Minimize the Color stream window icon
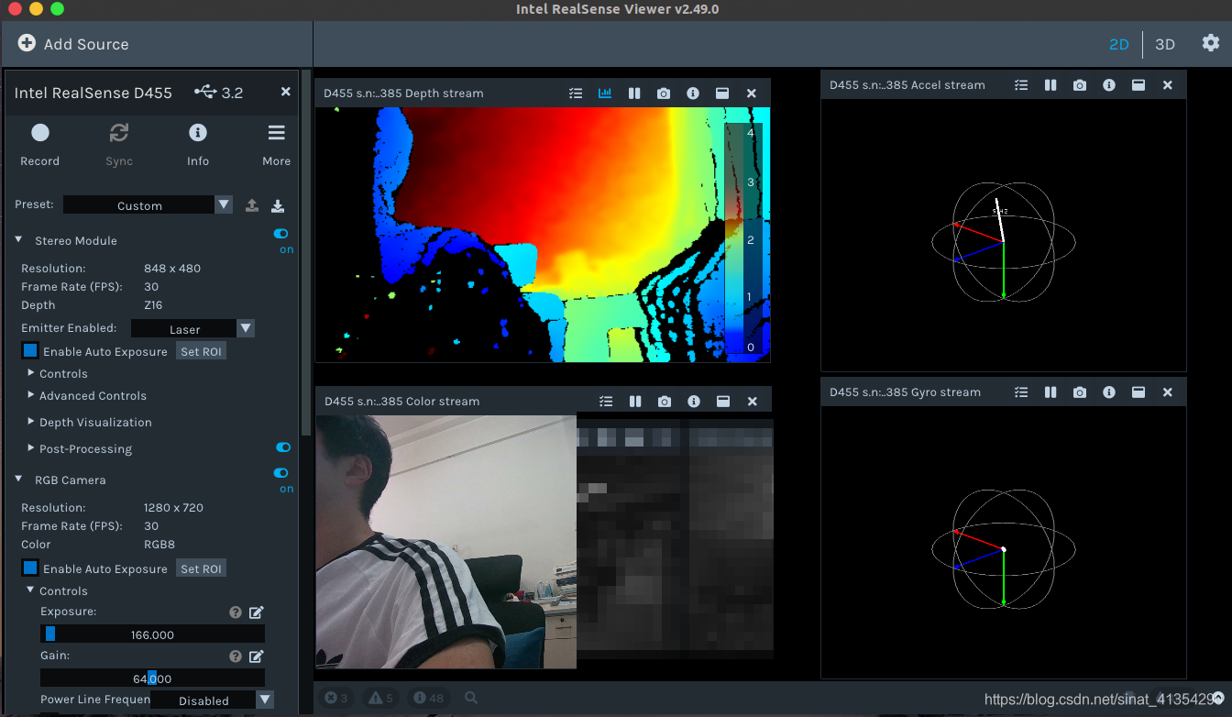The image size is (1232, 717). [723, 402]
